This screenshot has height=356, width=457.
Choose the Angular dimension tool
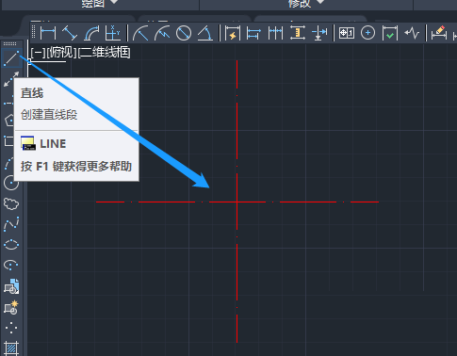tap(205, 33)
